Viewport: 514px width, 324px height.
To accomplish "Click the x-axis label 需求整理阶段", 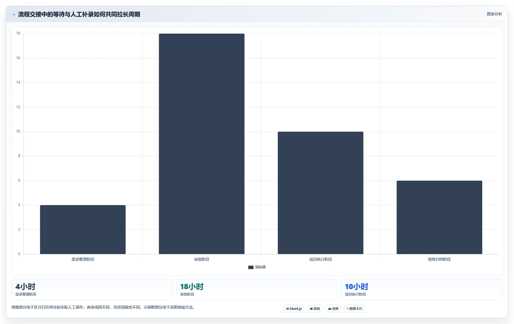I will click(x=83, y=259).
